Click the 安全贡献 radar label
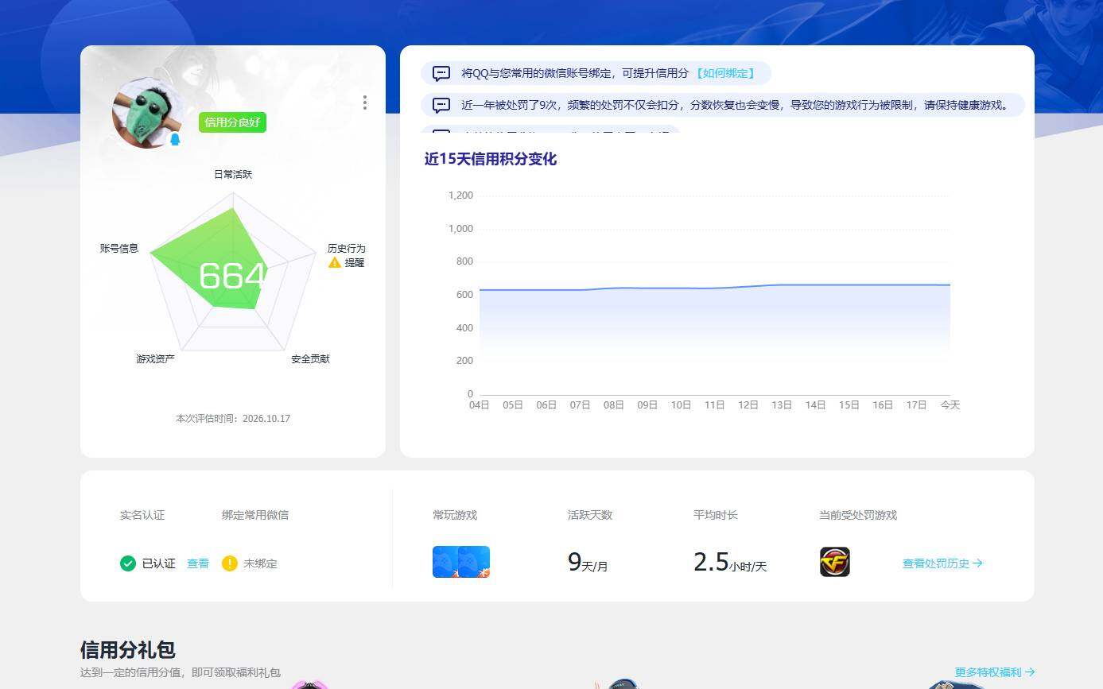Image resolution: width=1103 pixels, height=689 pixels. click(310, 359)
